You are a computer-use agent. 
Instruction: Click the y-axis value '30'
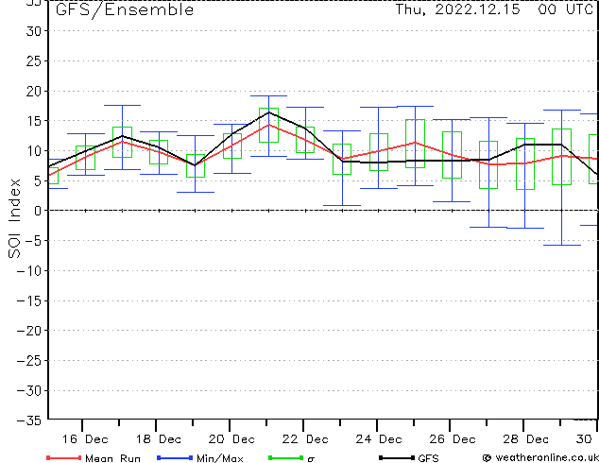click(34, 31)
